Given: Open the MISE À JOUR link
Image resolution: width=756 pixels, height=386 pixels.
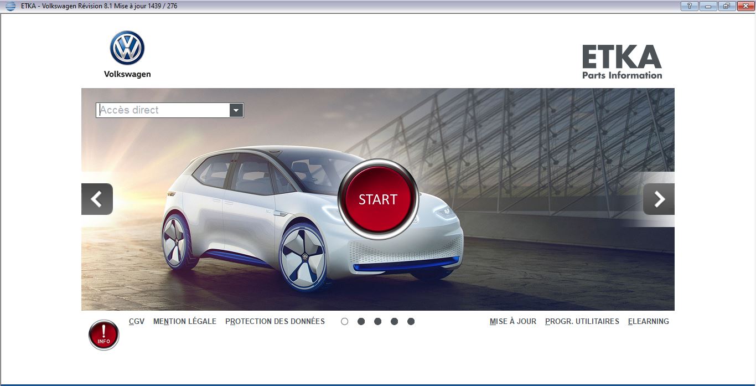Looking at the screenshot, I should pos(513,321).
